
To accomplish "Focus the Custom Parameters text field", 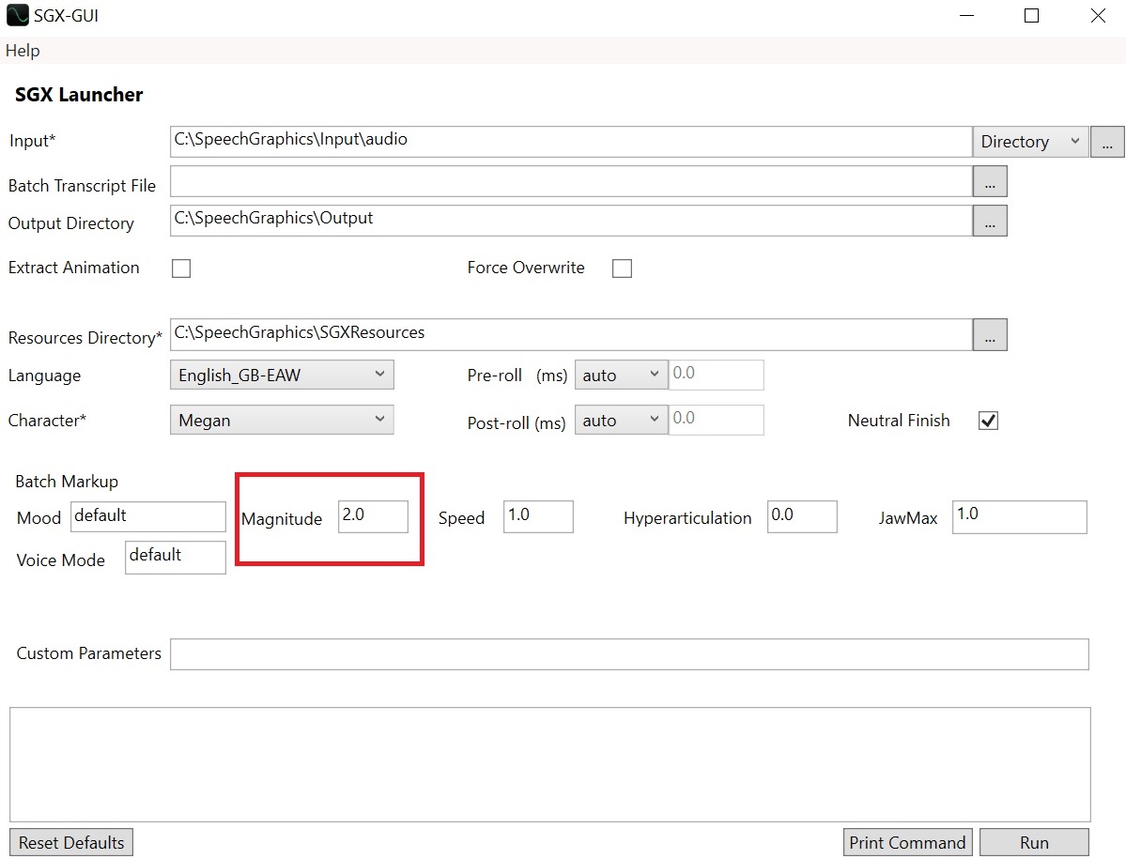I will (629, 654).
